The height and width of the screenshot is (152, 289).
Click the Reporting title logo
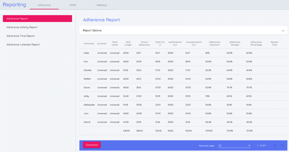(15, 5)
